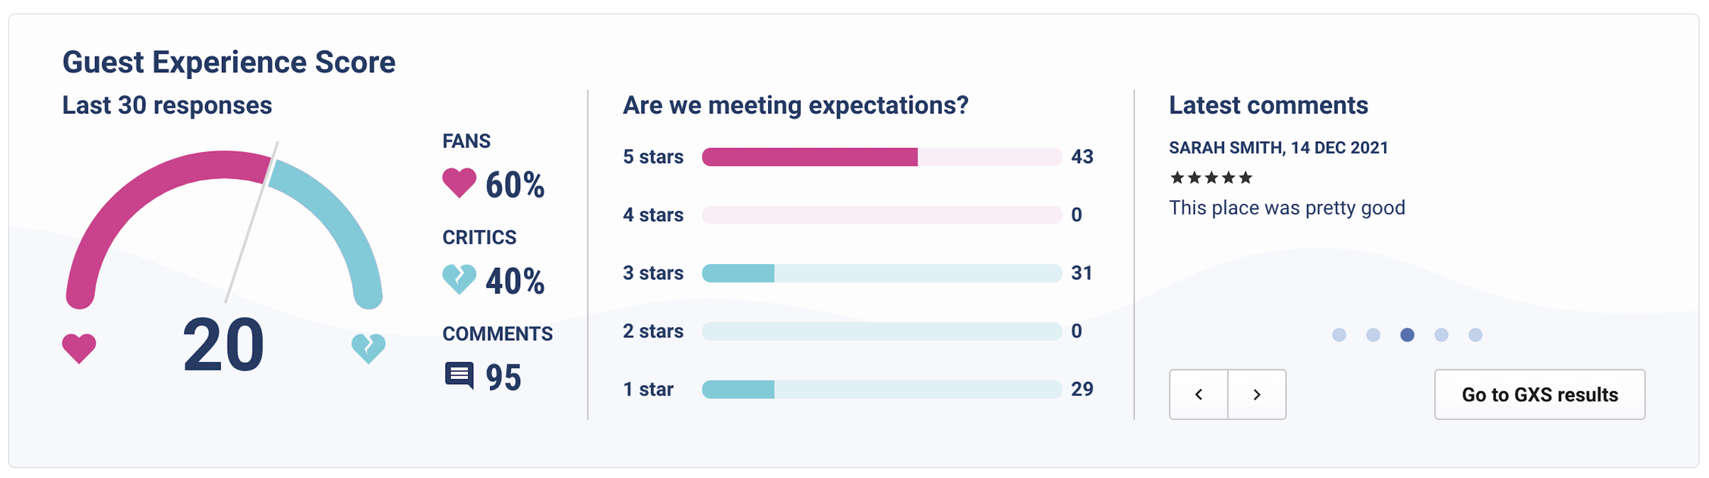Click the 3 stars progress bar

click(882, 273)
